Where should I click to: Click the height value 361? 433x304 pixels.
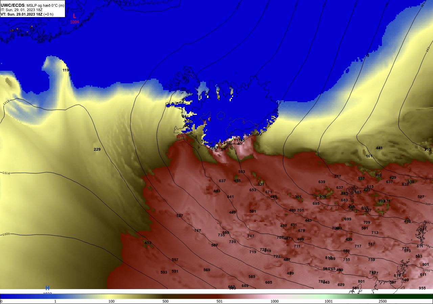(x=298, y=197)
